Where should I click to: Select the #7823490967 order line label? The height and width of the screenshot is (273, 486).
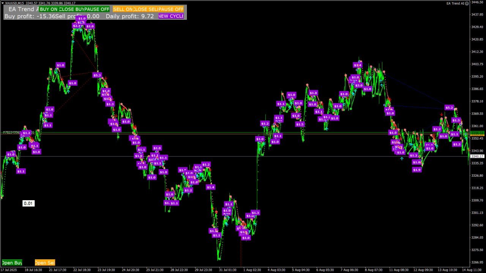click(x=18, y=132)
